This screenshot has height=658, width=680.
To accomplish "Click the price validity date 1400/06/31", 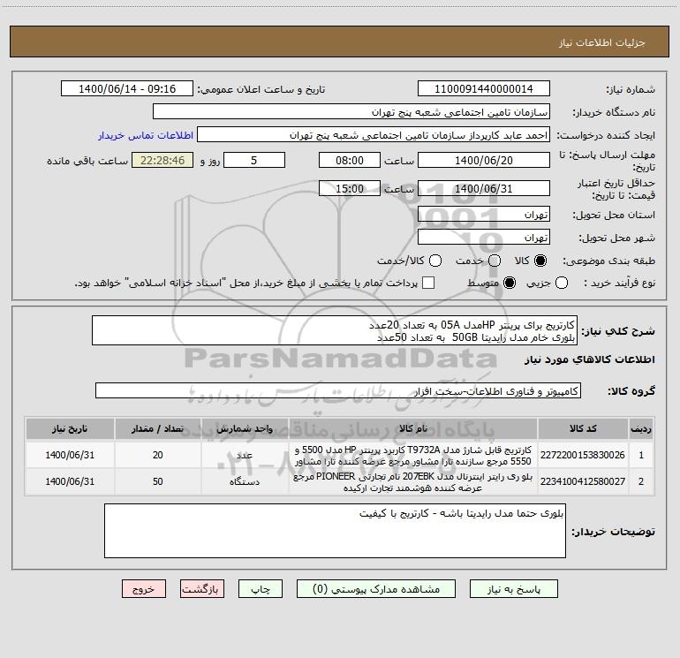I will 484,189.
